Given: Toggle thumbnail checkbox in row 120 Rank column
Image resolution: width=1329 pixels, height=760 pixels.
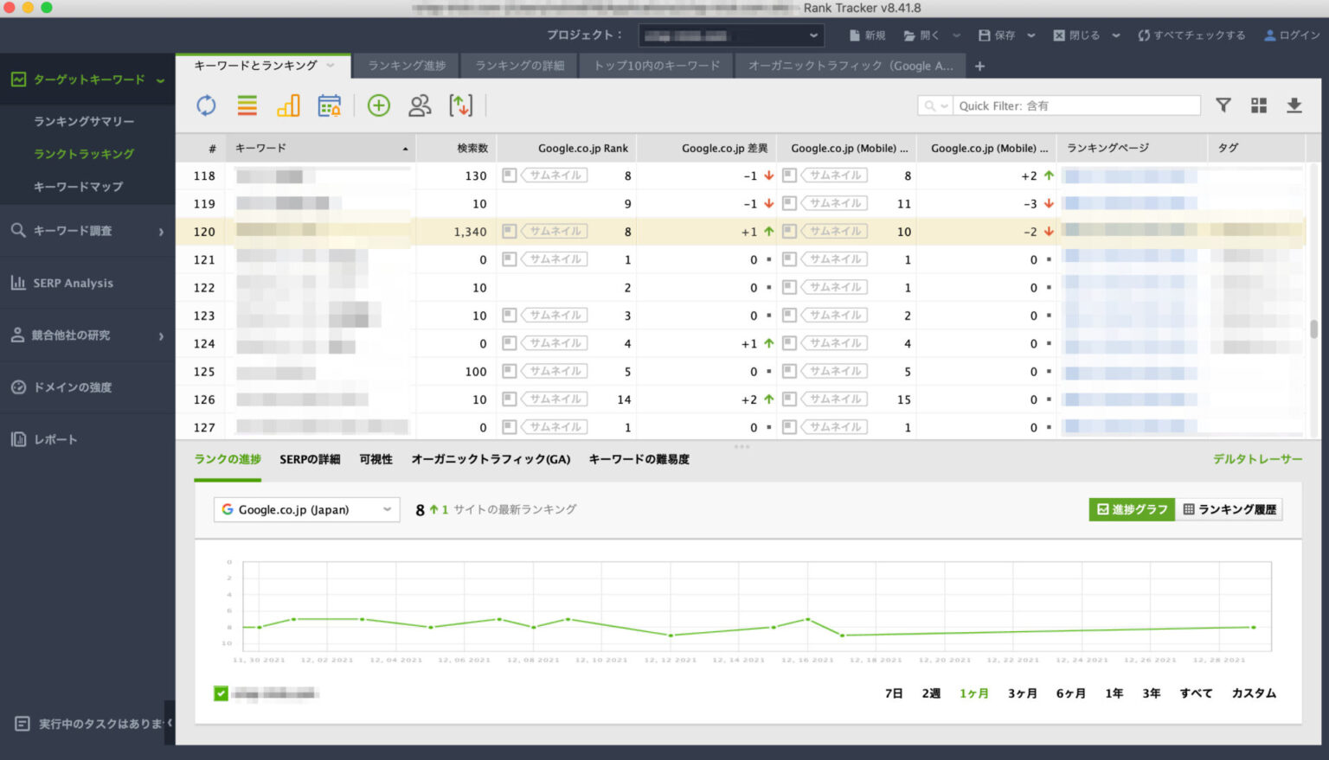Looking at the screenshot, I should point(509,232).
